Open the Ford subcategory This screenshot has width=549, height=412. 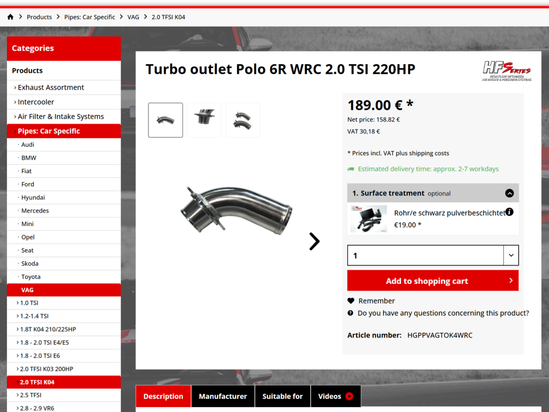coord(64,184)
